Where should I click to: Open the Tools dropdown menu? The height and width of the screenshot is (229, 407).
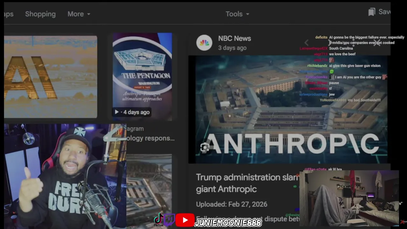click(237, 14)
